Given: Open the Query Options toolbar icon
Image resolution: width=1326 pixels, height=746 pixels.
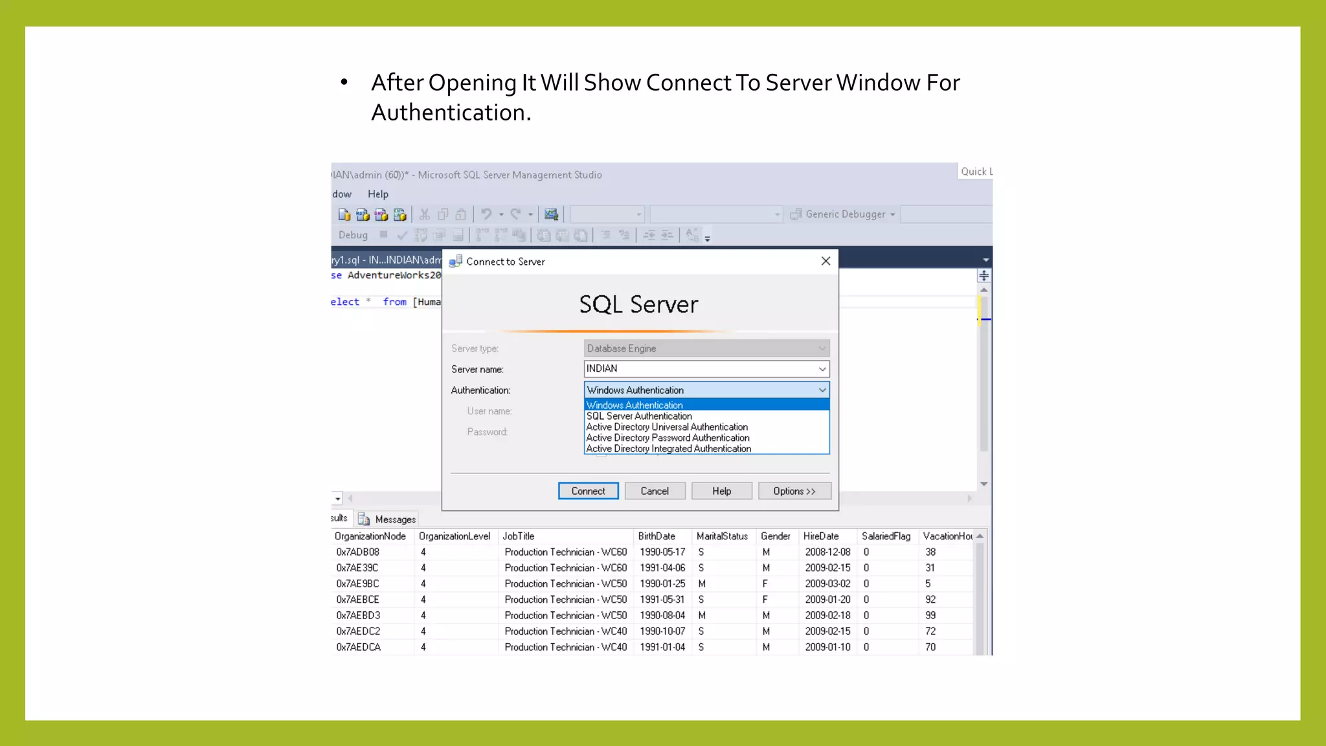Looking at the screenshot, I should point(440,235).
